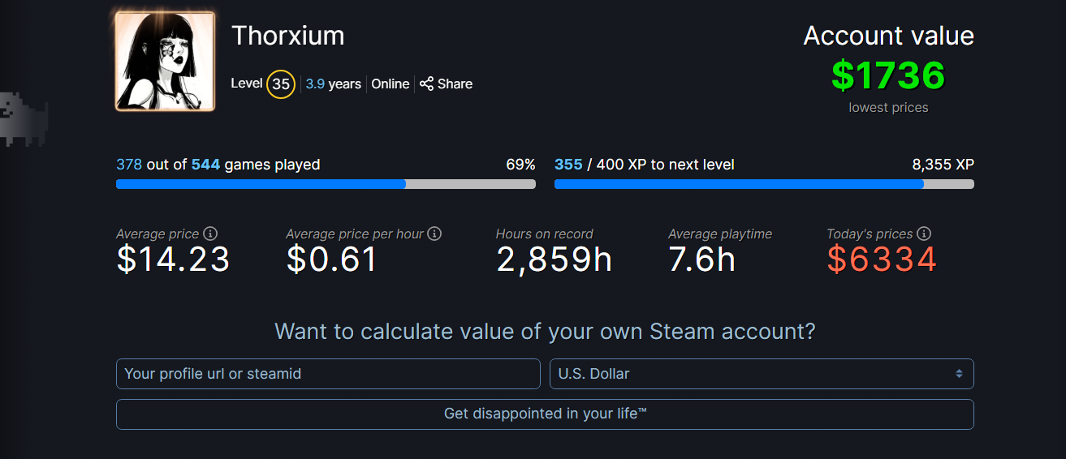This screenshot has height=459, width=1066.
Task: Open Thorxium's profile avatar image
Action: coord(165,61)
